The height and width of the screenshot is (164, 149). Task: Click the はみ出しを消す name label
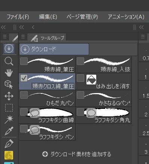(x=113, y=86)
